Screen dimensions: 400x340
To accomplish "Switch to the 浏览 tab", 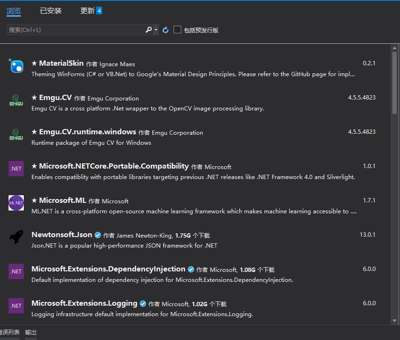I will [14, 11].
